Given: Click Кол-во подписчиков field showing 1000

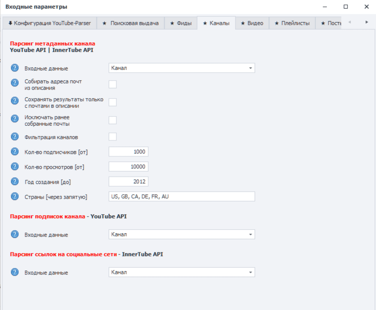Looking at the screenshot, I should click(x=128, y=152).
